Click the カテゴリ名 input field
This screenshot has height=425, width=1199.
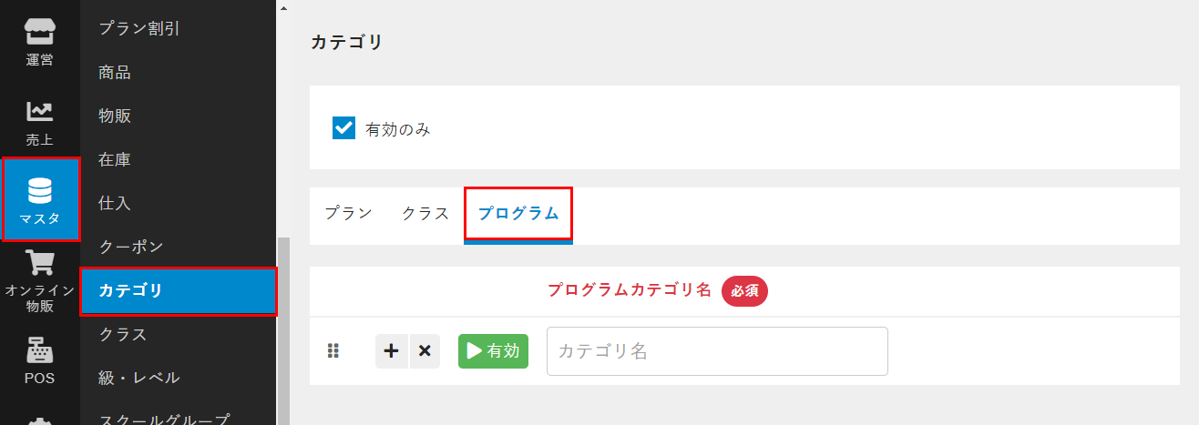point(717,351)
